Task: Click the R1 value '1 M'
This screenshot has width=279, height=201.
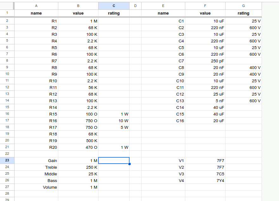Action: click(78, 21)
